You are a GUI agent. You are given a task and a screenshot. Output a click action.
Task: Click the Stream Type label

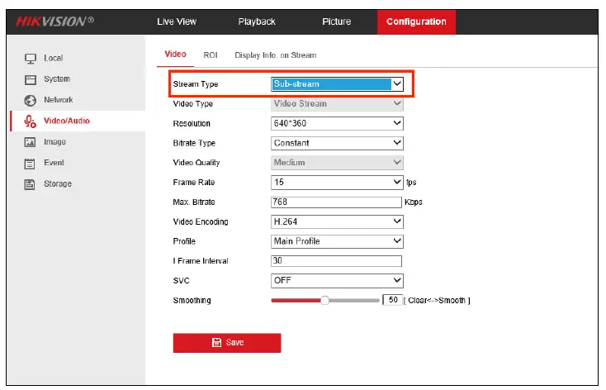coord(196,84)
